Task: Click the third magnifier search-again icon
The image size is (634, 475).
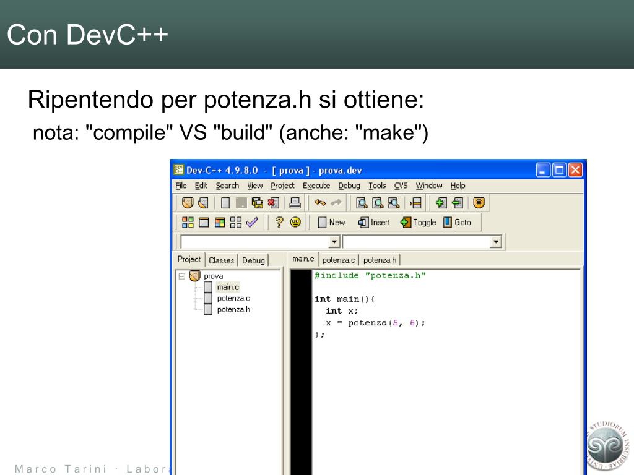Action: (393, 203)
